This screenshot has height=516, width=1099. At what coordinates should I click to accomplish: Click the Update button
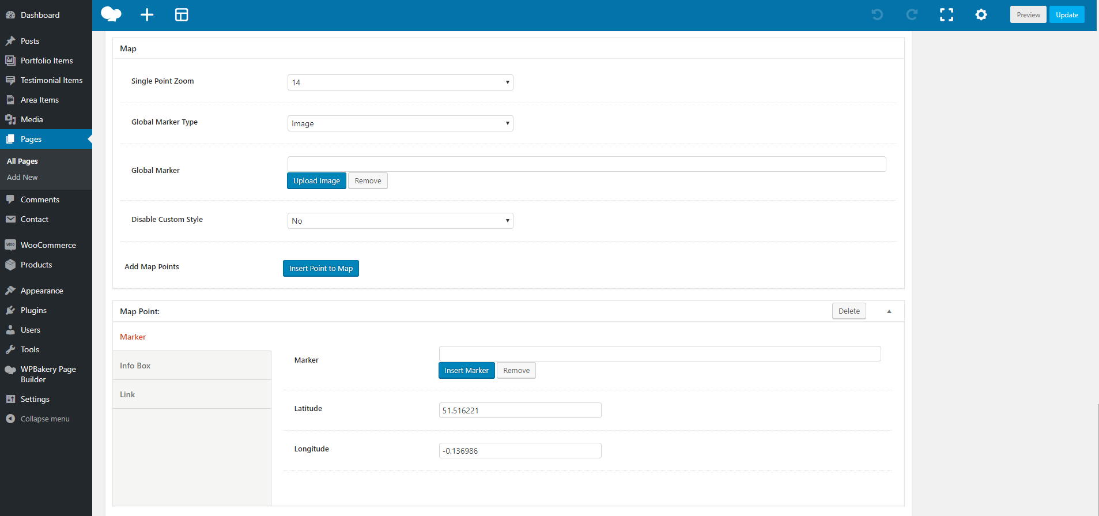(x=1067, y=15)
